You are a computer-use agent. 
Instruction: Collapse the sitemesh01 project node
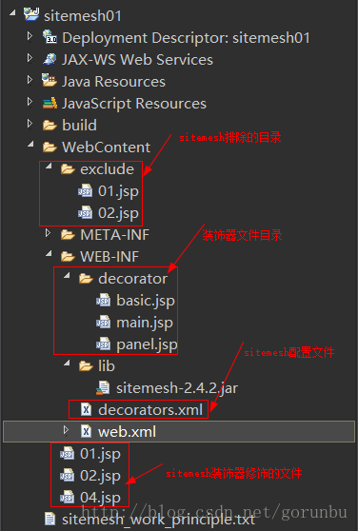tap(12, 13)
